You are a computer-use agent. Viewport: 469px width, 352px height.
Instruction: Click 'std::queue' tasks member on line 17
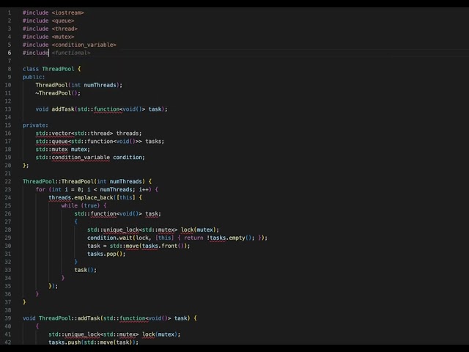[x=100, y=142]
